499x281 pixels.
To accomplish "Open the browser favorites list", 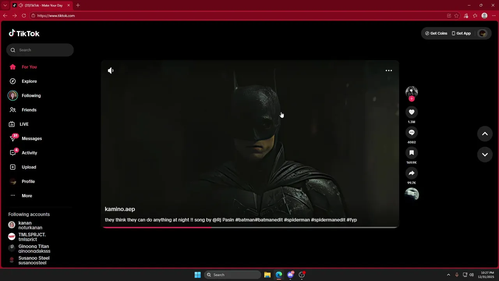I will click(x=475, y=16).
